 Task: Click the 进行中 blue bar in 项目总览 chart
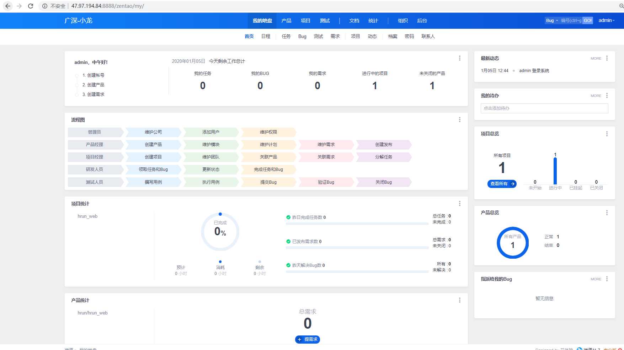point(555,171)
